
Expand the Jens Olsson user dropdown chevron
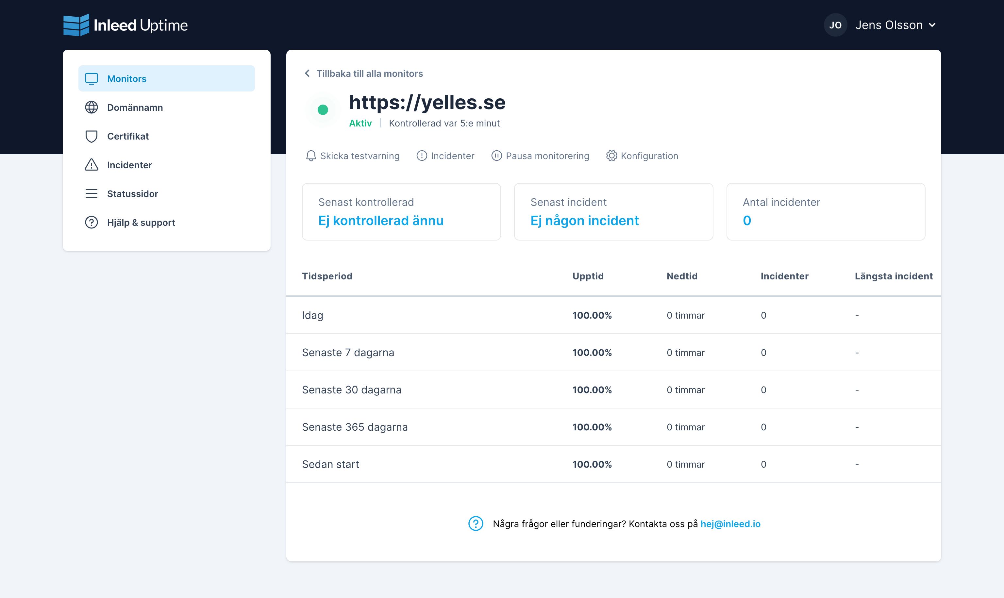pyautogui.click(x=932, y=25)
